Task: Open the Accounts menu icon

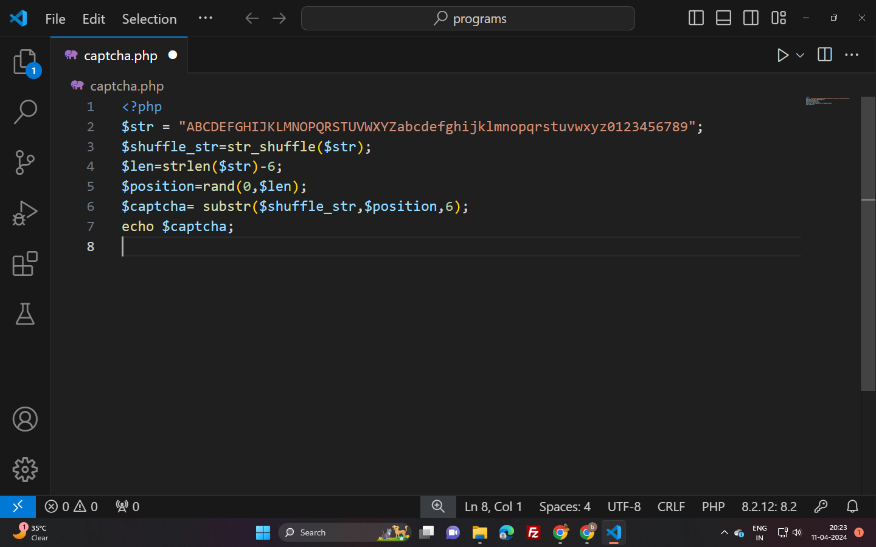Action: [25, 419]
